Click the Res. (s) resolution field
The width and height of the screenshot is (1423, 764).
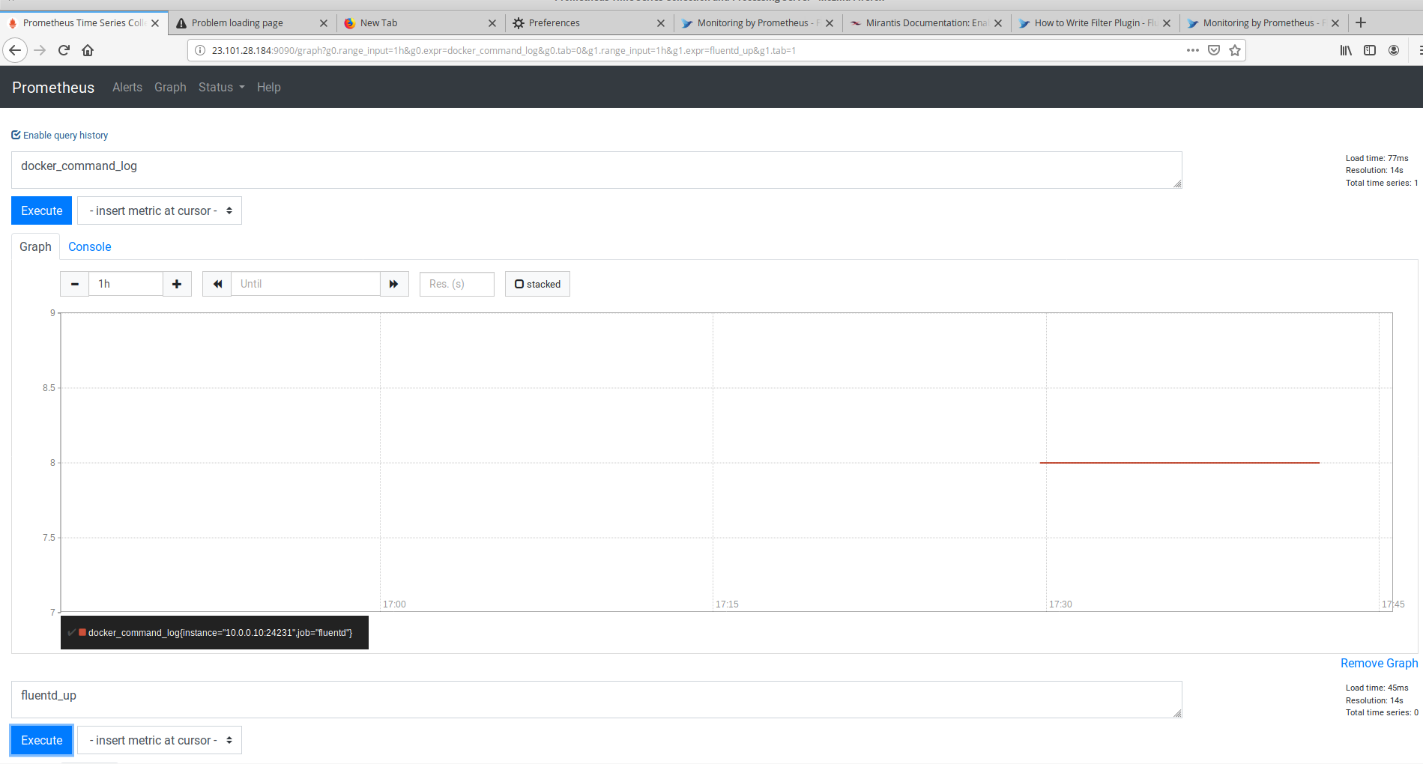click(x=457, y=284)
